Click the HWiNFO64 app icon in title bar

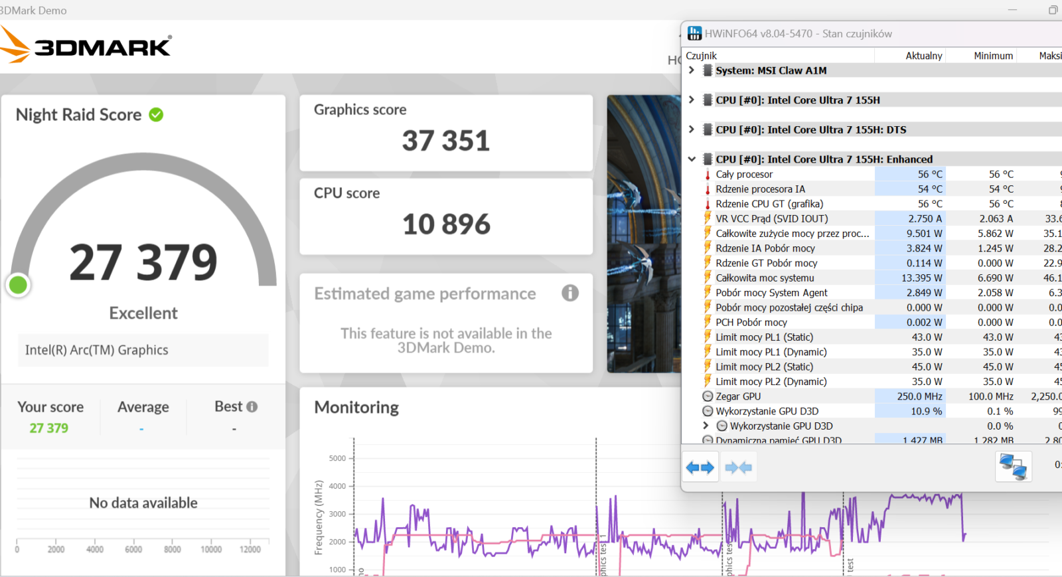694,33
